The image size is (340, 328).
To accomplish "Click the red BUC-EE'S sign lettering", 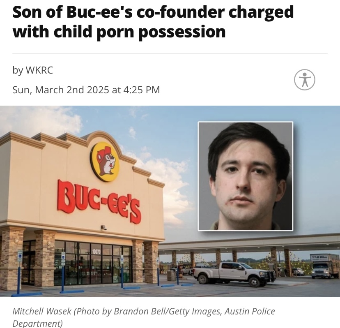I will coord(99,201).
